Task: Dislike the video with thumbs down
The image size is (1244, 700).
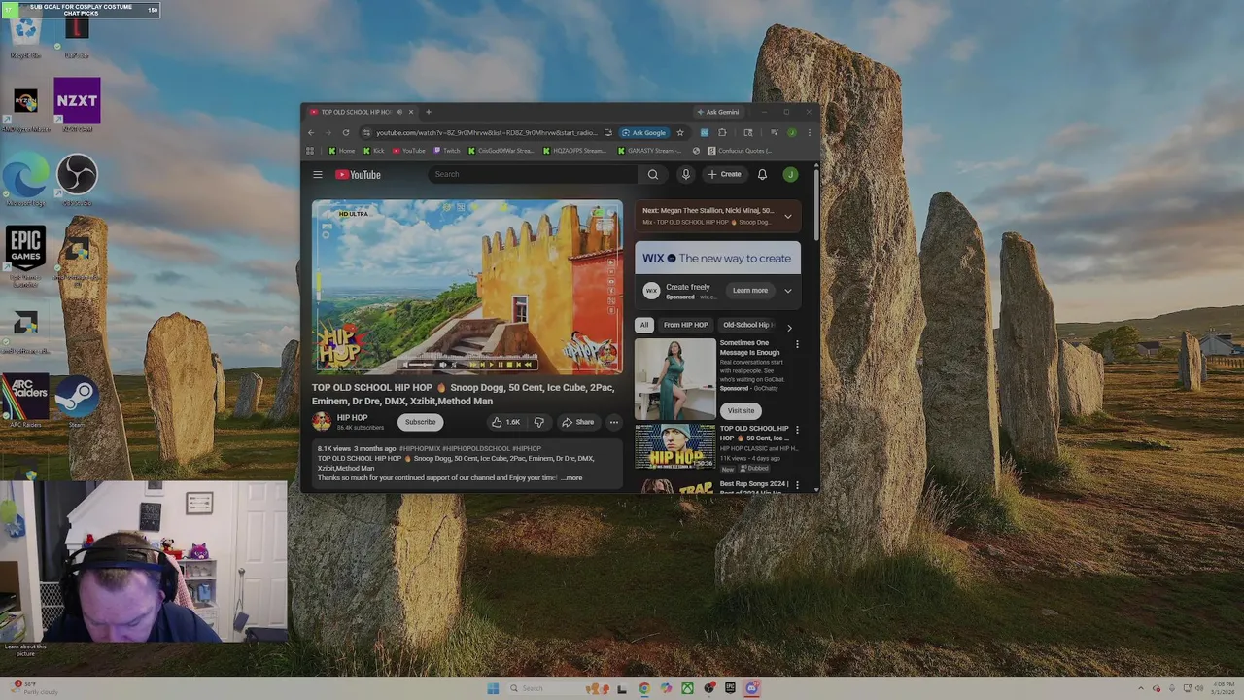Action: click(538, 422)
